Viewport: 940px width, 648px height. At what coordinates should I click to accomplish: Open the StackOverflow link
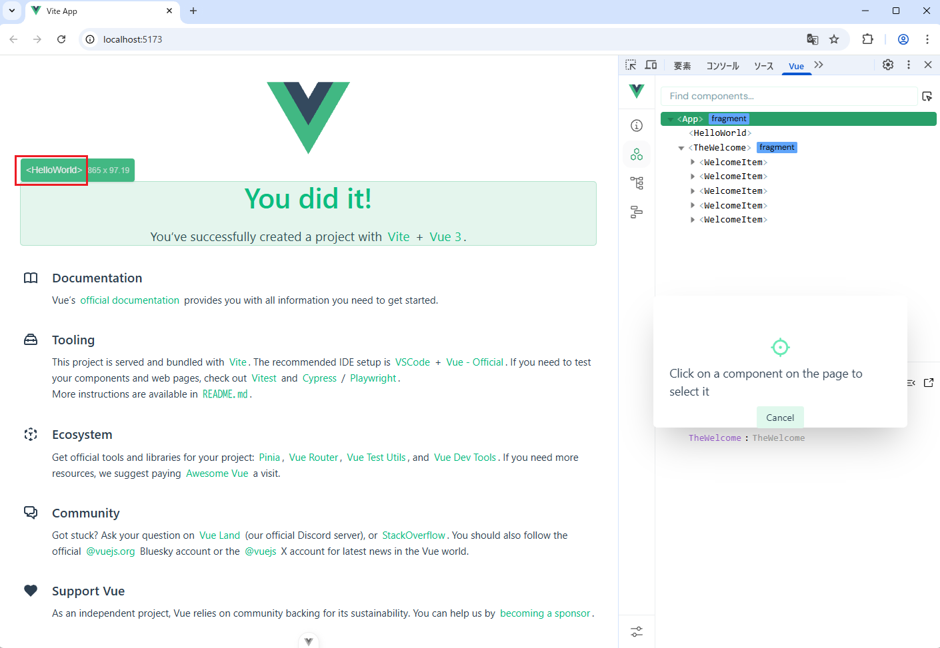(x=413, y=535)
